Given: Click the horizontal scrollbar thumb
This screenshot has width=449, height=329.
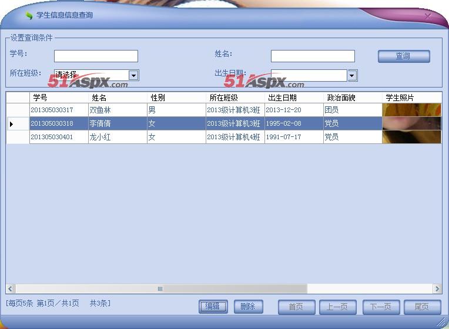Looking at the screenshot, I should pos(161,288).
